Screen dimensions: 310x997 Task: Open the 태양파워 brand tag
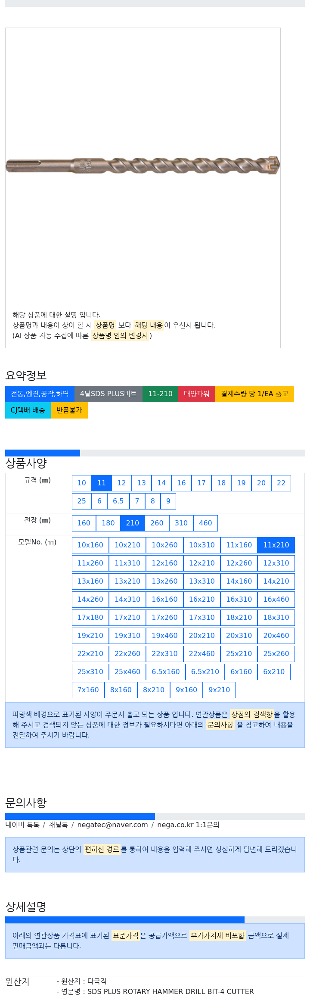click(197, 394)
